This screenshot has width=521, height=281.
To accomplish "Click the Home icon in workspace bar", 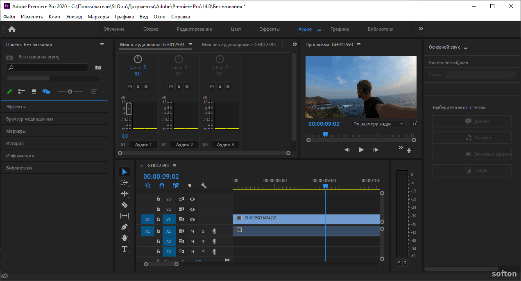I will [12, 29].
